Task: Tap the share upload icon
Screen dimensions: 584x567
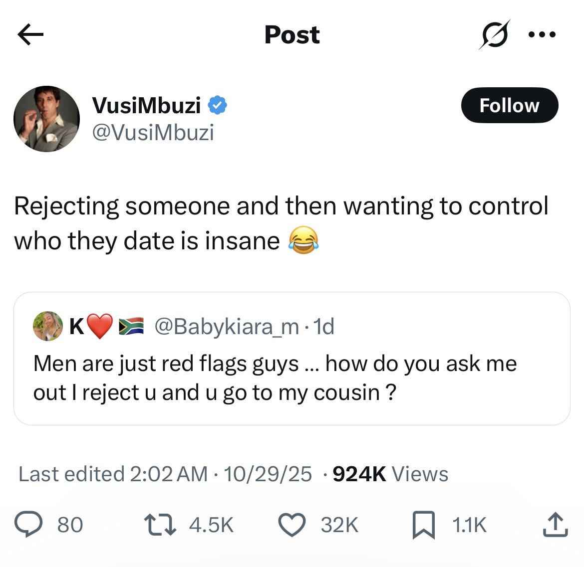Action: click(x=555, y=525)
